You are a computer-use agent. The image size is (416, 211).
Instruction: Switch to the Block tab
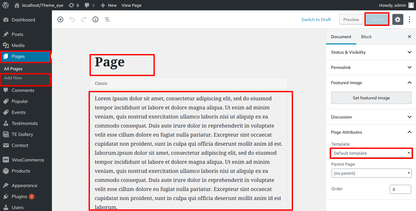coord(366,37)
